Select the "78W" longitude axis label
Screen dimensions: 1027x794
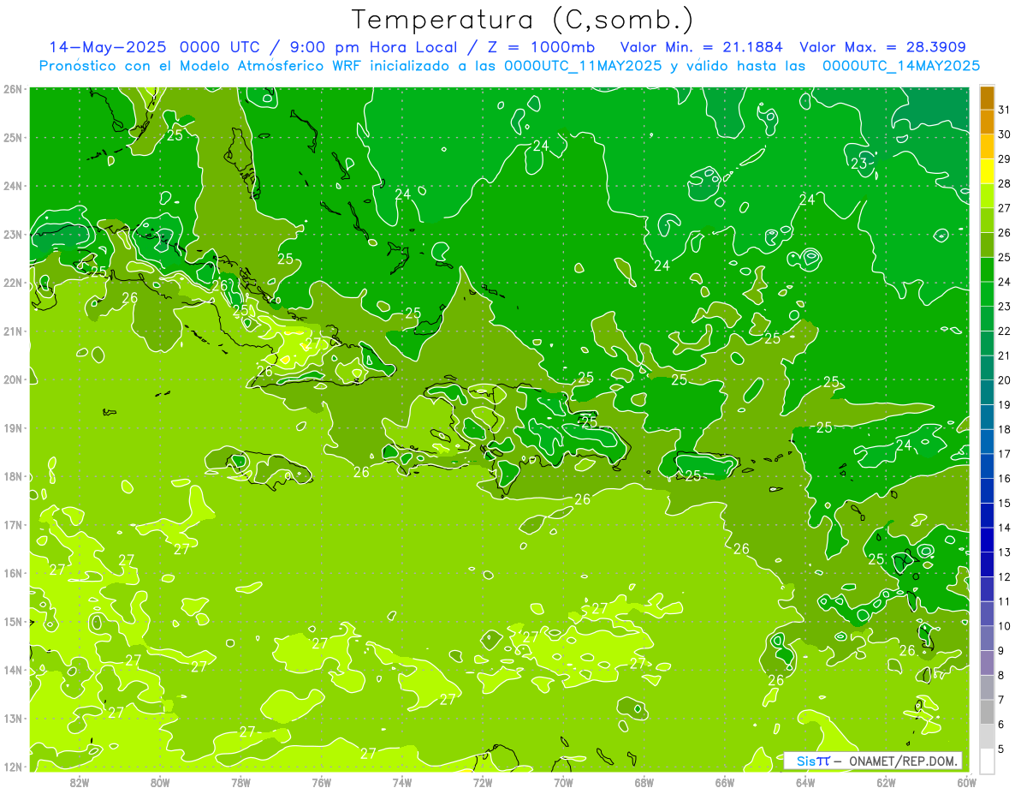coord(240,782)
